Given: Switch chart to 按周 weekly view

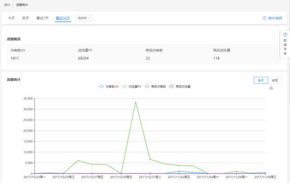Looking at the screenshot, I should click(x=274, y=80).
